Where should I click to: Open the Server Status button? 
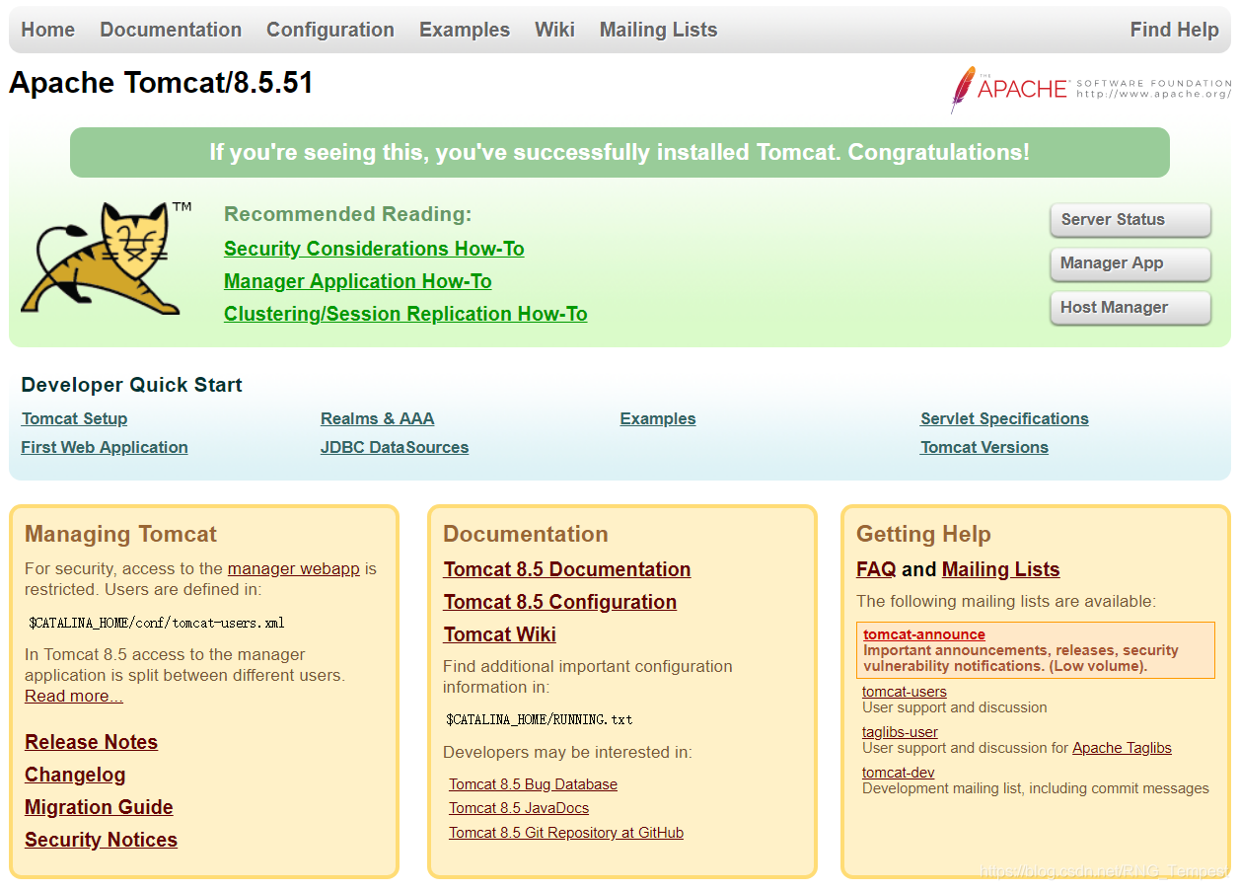click(x=1130, y=220)
